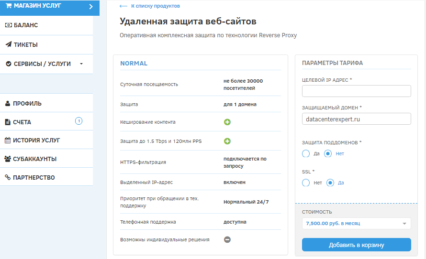Click the document icon beside СЧЕТА

[x=8, y=122]
